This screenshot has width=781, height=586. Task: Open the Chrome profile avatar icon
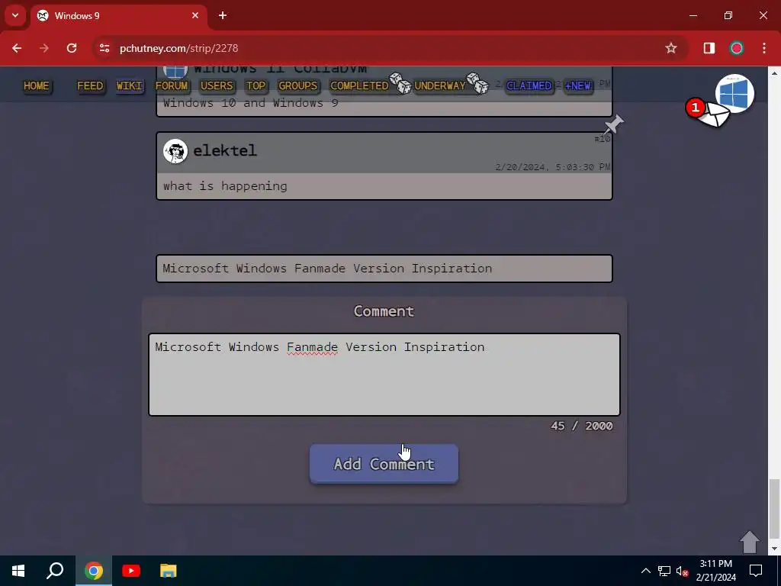tap(736, 48)
